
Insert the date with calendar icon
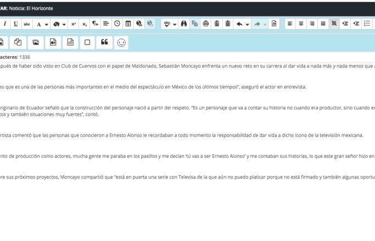(128, 24)
